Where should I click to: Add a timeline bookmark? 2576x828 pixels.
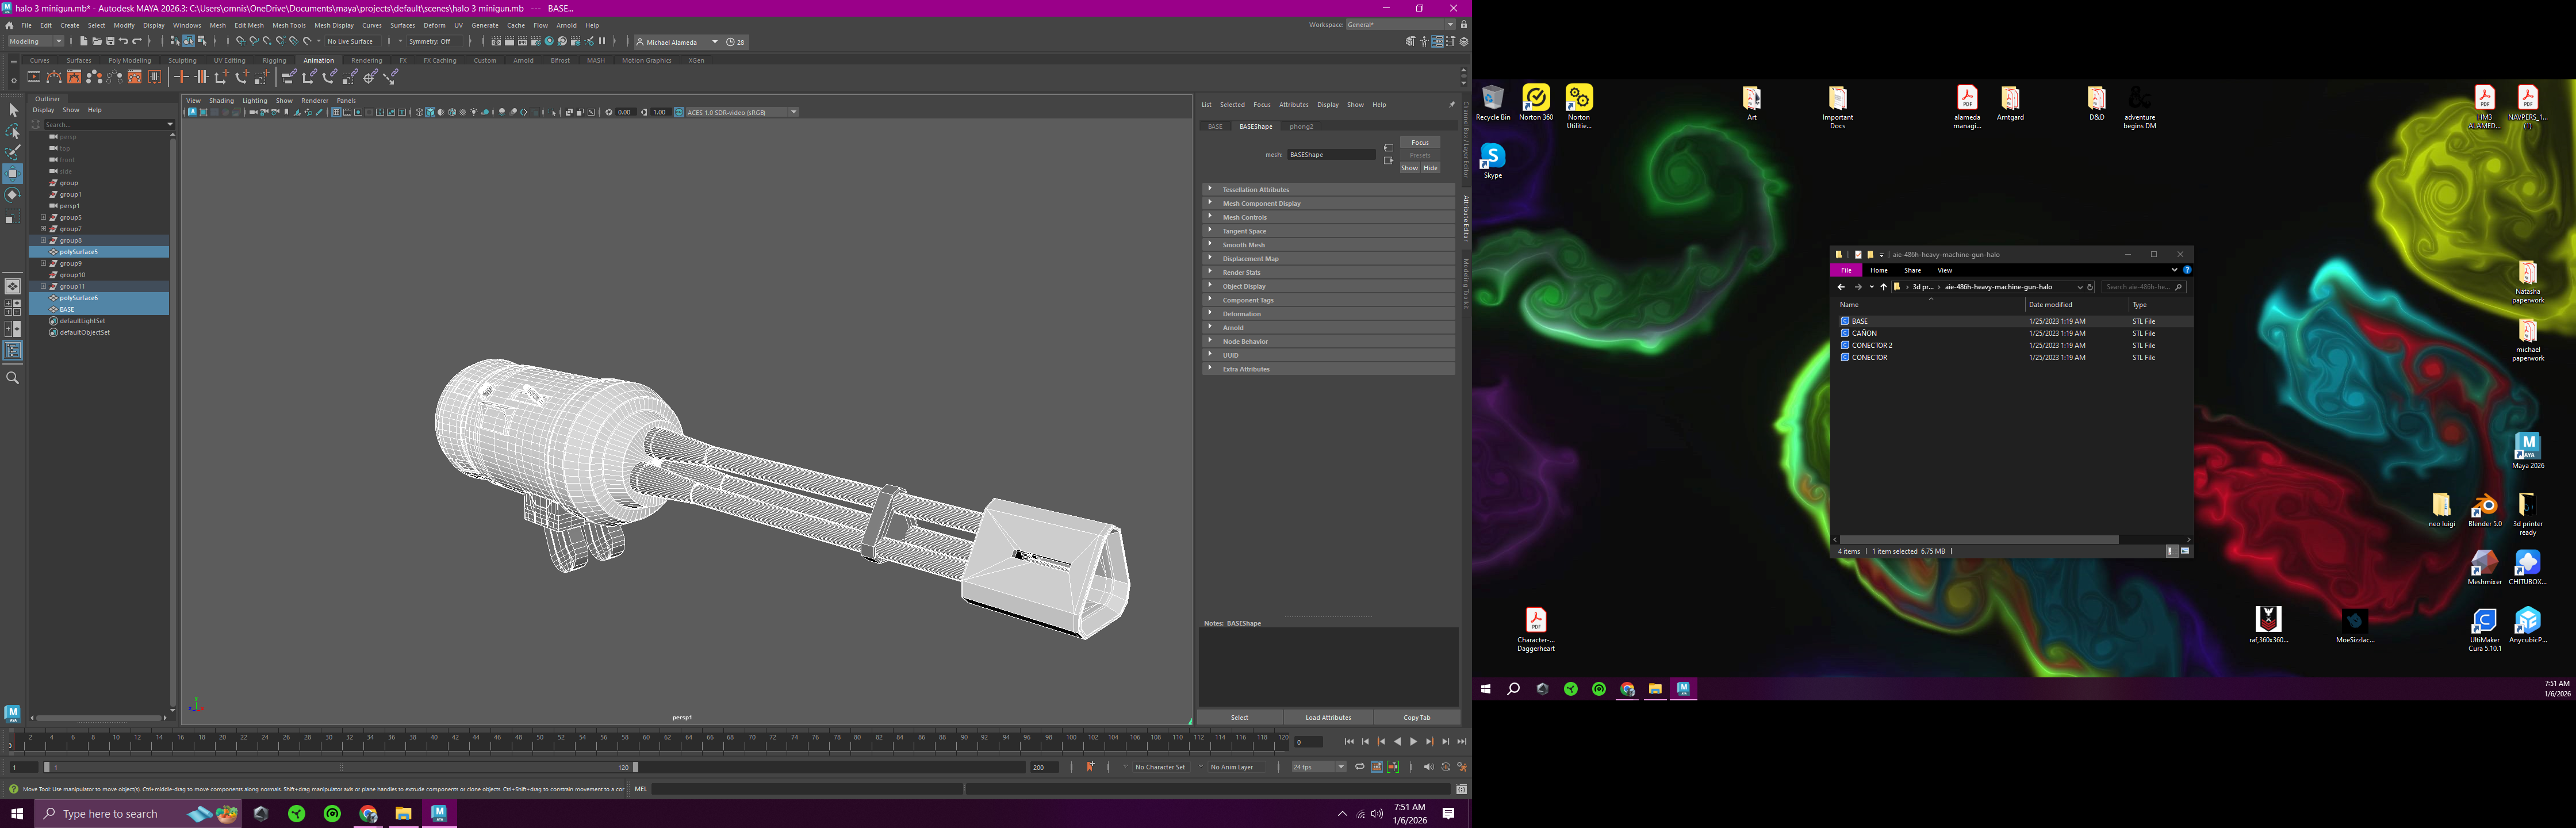click(x=1090, y=767)
